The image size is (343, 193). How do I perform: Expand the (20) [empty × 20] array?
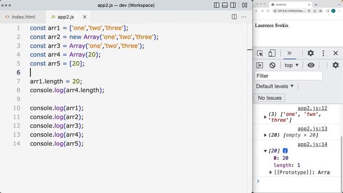coord(265,135)
